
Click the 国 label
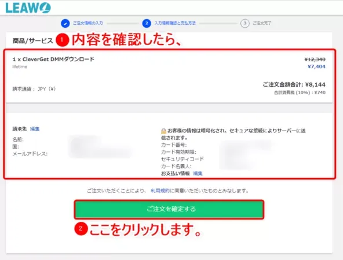(16, 147)
